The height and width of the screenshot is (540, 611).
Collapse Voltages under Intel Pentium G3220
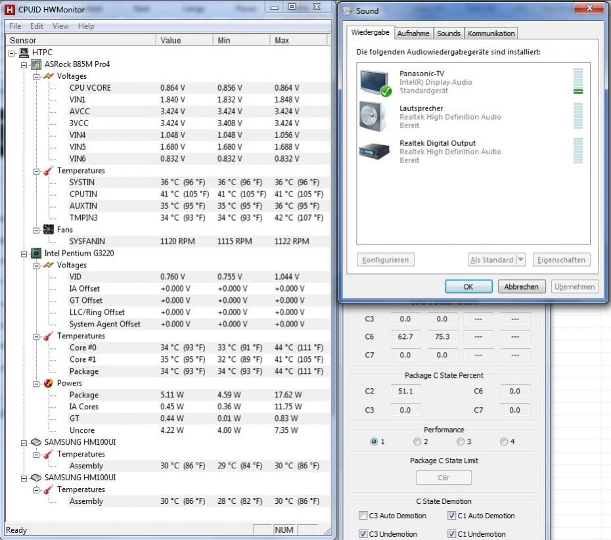[36, 265]
